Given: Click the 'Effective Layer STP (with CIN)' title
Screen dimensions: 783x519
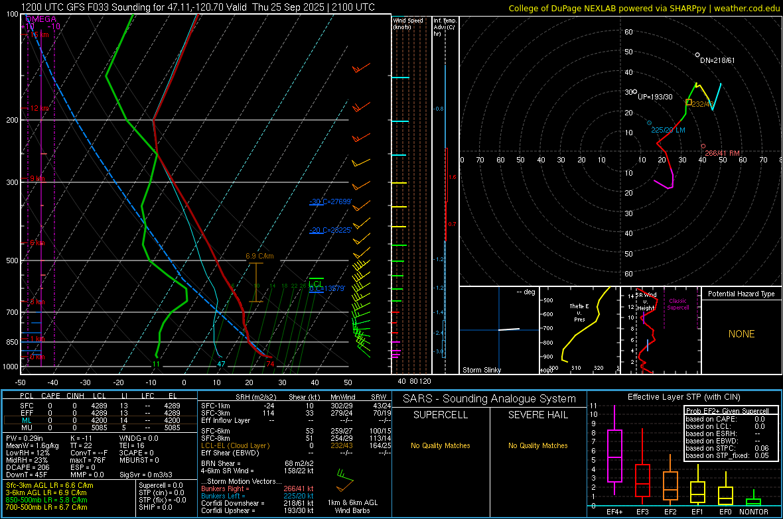Looking at the screenshot, I should click(x=683, y=397).
